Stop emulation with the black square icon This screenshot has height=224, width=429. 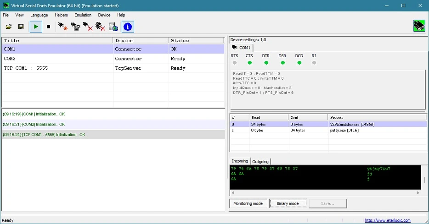tap(48, 27)
